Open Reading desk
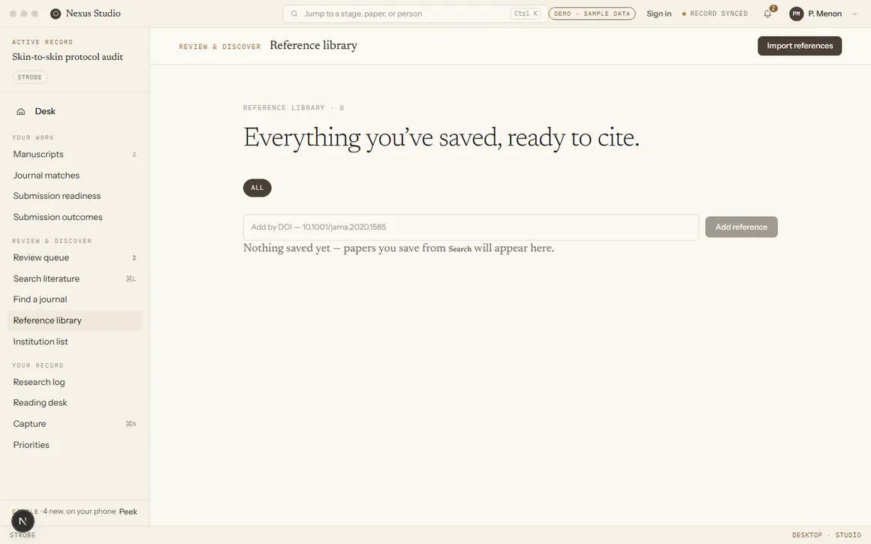Screen dimensions: 871x544 (75, 402)
